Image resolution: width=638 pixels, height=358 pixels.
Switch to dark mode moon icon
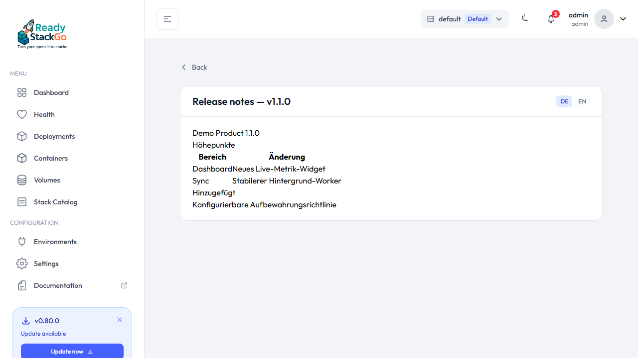[525, 18]
